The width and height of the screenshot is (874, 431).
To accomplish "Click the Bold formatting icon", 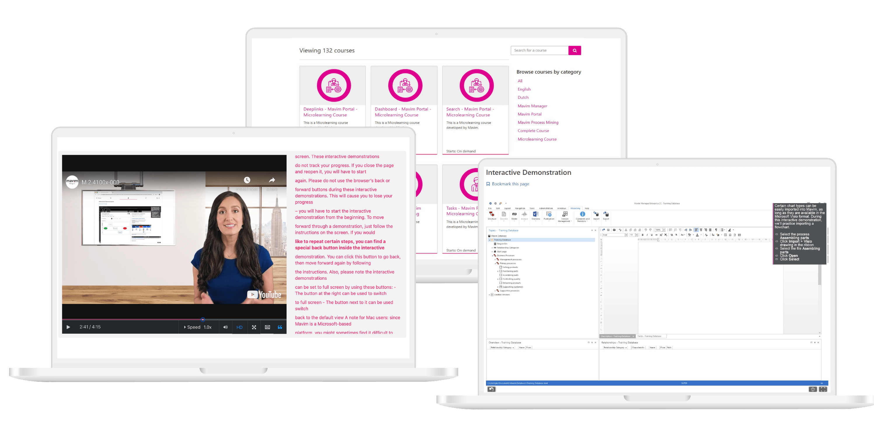I will pyautogui.click(x=643, y=235).
